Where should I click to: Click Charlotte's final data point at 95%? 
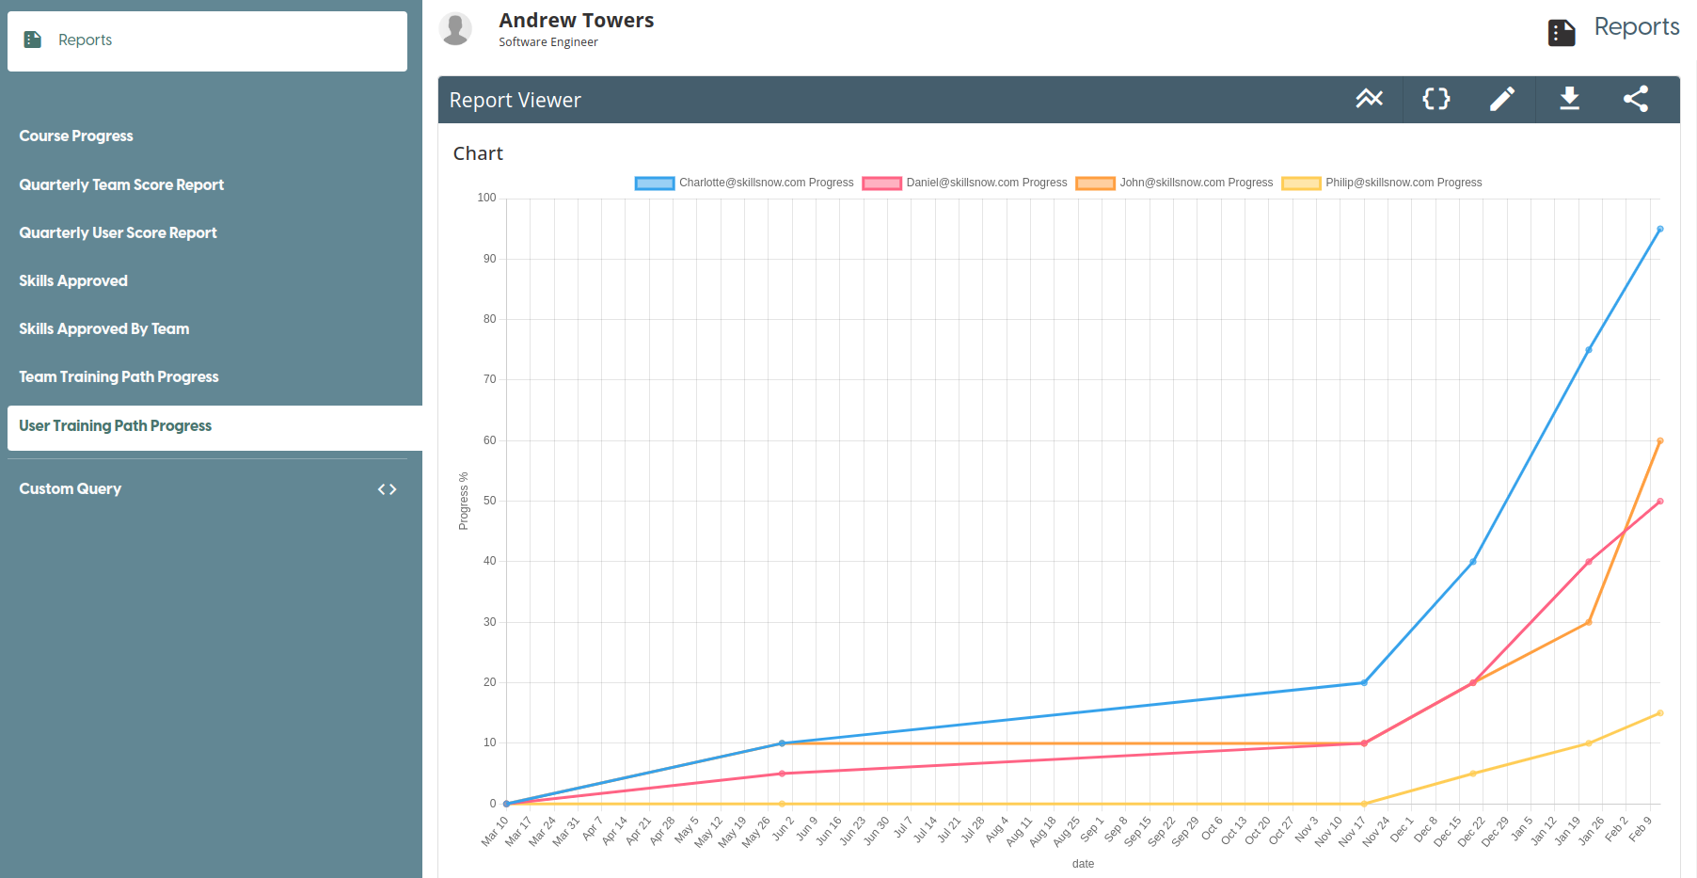1659,230
